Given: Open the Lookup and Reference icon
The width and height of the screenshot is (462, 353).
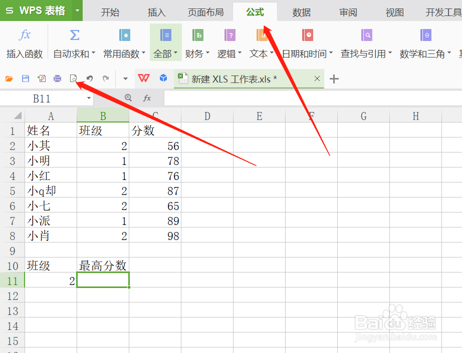Looking at the screenshot, I should (x=366, y=35).
